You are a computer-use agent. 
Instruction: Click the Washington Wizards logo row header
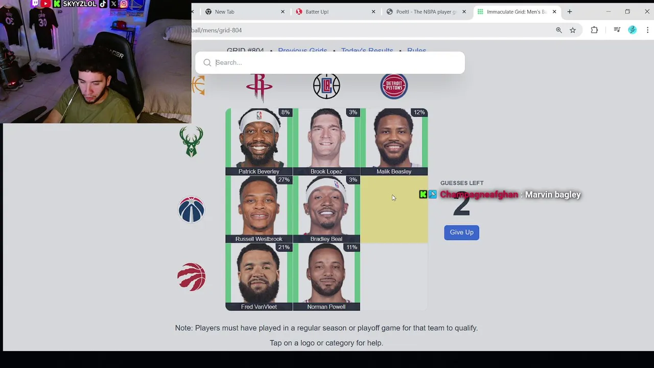[191, 209]
